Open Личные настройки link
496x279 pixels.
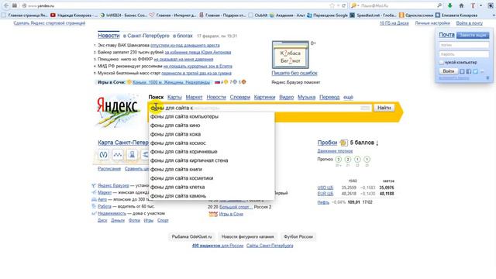click(x=432, y=23)
